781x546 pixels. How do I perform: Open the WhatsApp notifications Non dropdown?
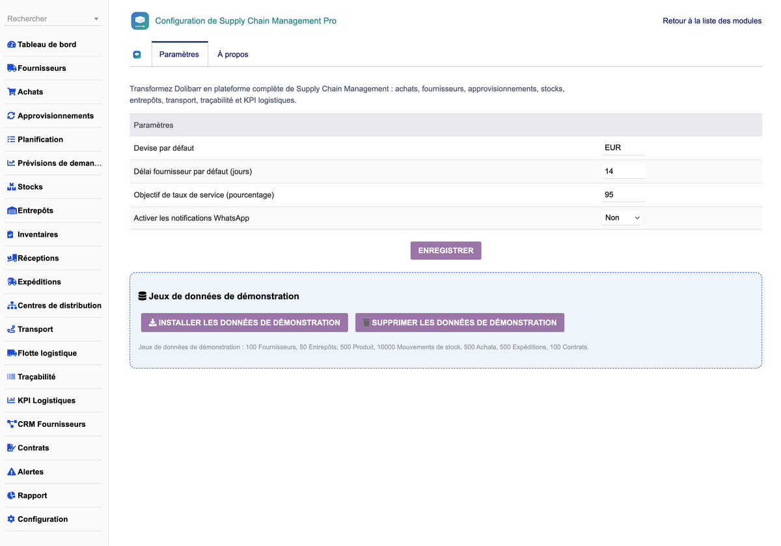pyautogui.click(x=622, y=218)
